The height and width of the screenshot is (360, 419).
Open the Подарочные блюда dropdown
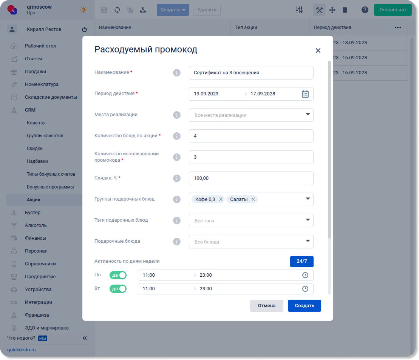tap(251, 242)
